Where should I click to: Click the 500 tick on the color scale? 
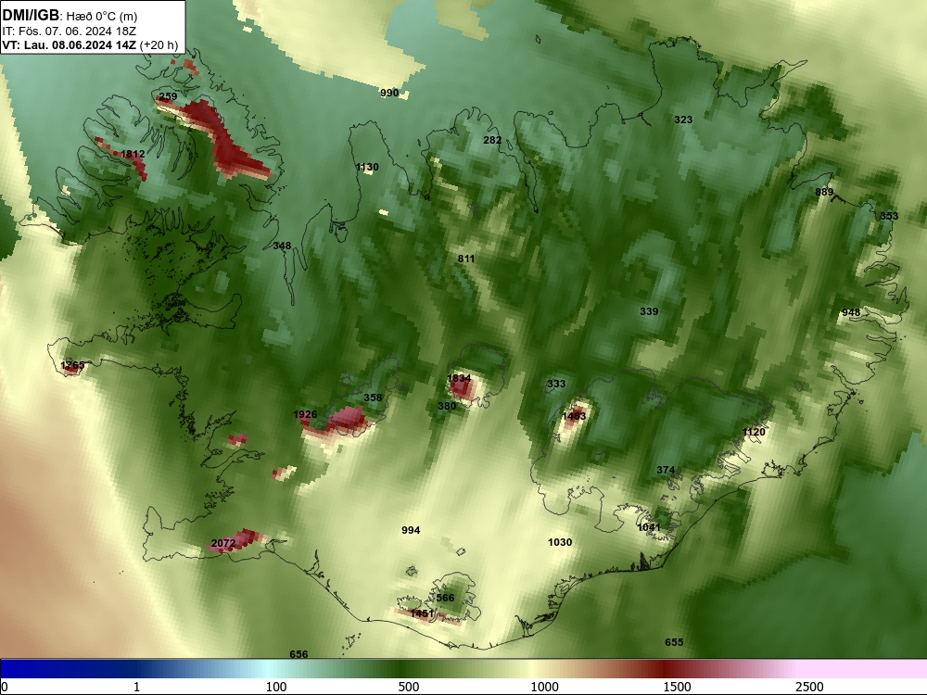click(409, 687)
